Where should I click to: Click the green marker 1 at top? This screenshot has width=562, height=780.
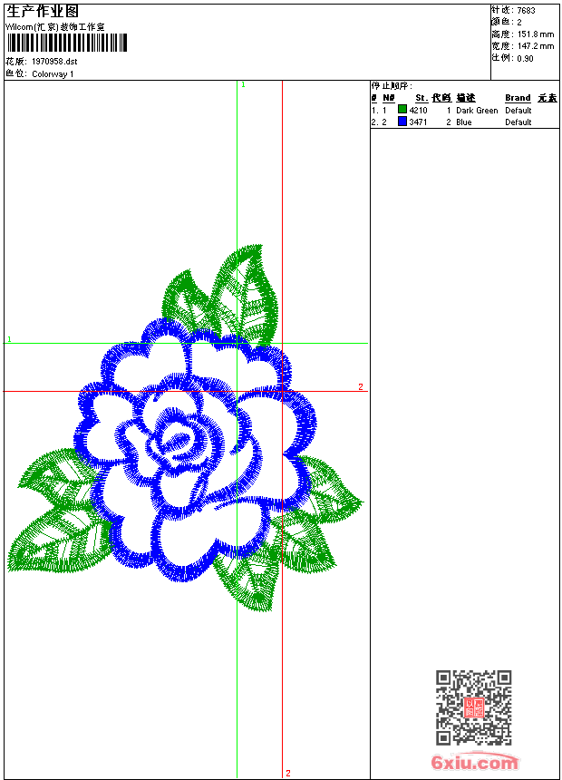243,84
